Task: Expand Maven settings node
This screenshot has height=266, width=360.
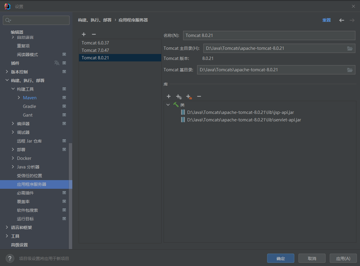Action: tap(19, 98)
